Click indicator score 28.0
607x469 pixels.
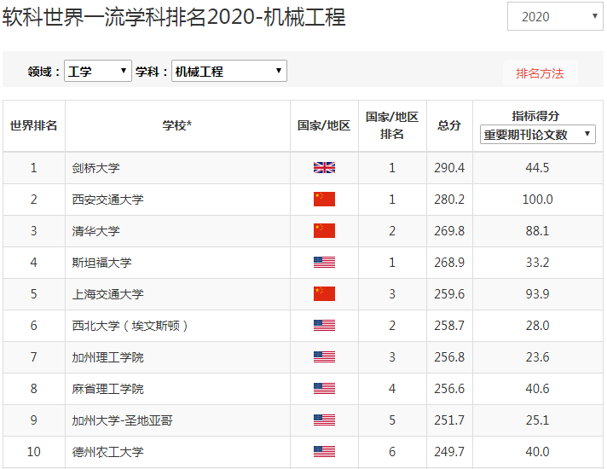[x=538, y=326]
